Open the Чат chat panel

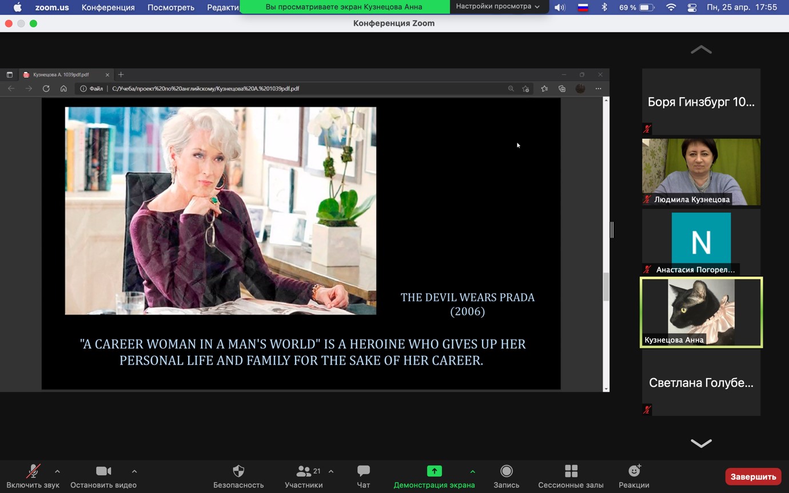click(x=363, y=476)
